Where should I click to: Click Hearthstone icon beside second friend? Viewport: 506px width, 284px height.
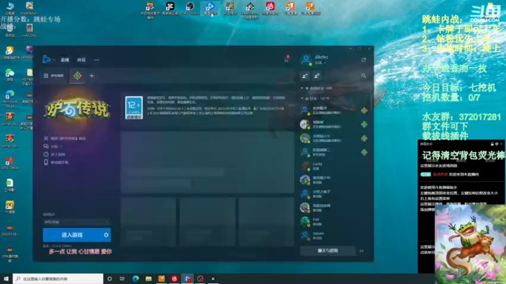click(x=364, y=124)
